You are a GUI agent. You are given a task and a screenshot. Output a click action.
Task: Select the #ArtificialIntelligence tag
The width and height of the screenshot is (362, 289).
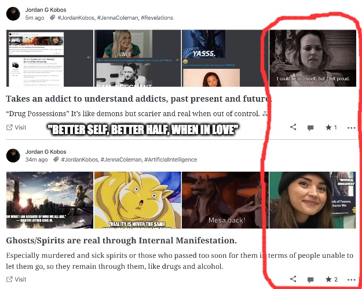coord(171,160)
